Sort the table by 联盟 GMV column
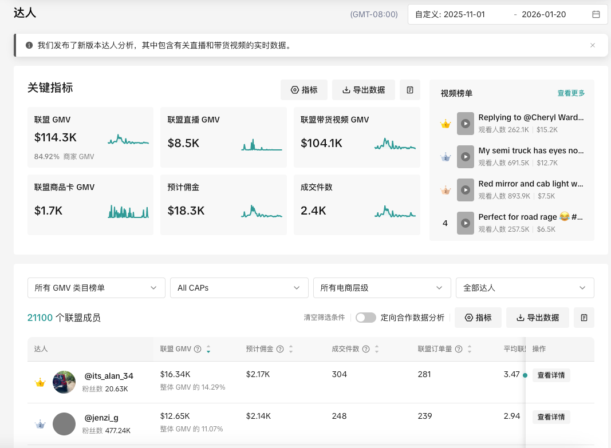This screenshot has width=611, height=448. tap(208, 349)
